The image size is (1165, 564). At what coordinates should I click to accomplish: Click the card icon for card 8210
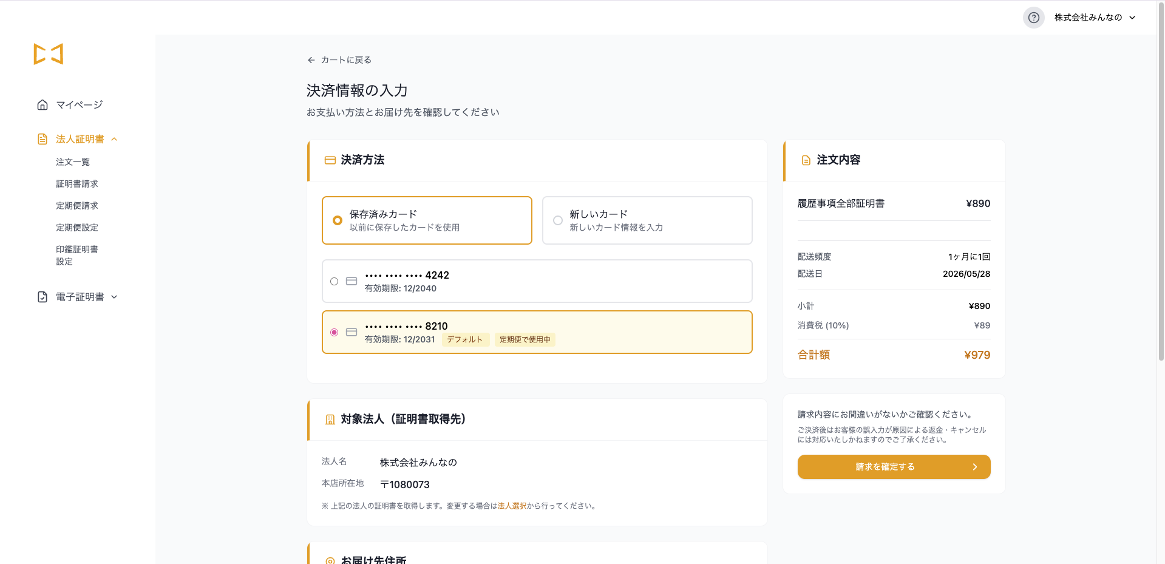pos(352,332)
